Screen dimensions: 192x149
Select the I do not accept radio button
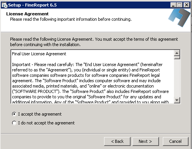tap(14, 123)
